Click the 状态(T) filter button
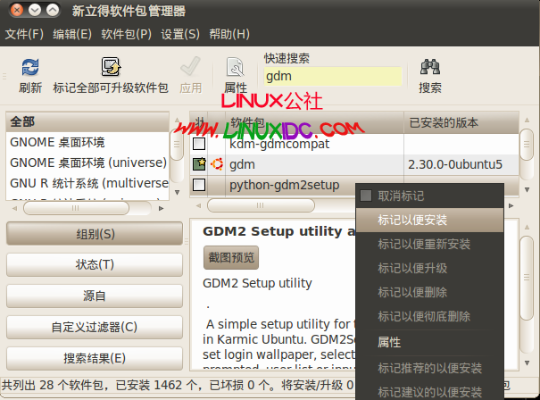Viewport: 540px width, 400px height. (95, 264)
